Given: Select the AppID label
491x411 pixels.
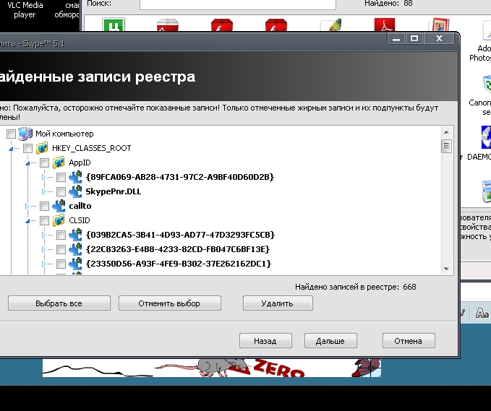Looking at the screenshot, I should point(80,163).
